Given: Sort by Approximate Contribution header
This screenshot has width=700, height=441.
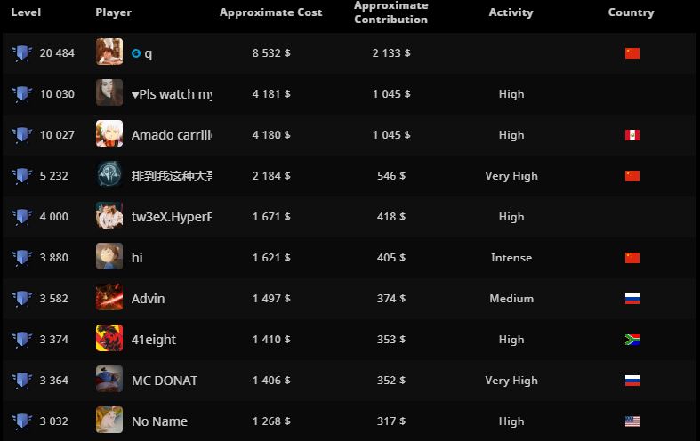Looking at the screenshot, I should (x=390, y=12).
